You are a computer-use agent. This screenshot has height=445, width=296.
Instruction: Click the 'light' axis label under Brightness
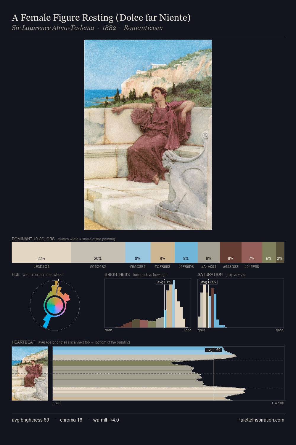click(x=187, y=330)
